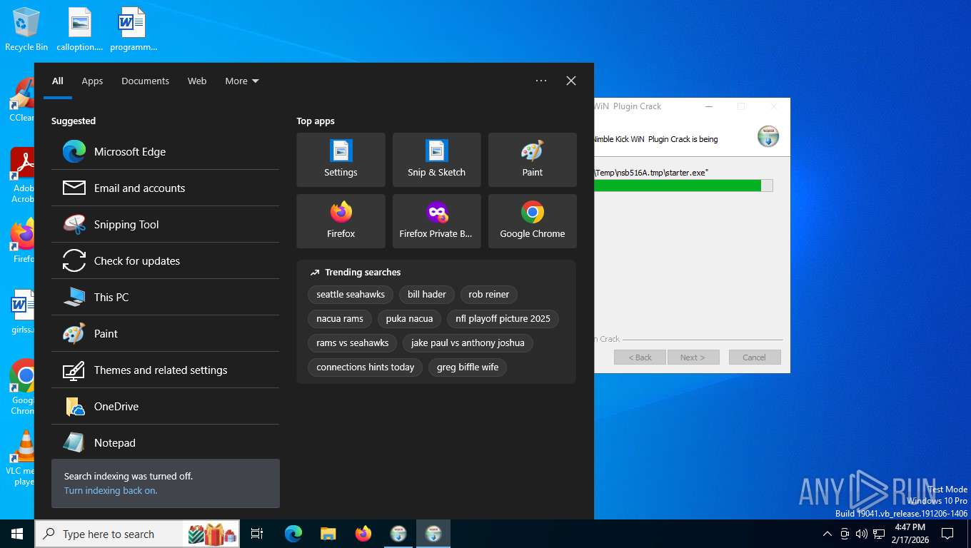The height and width of the screenshot is (548, 971).
Task: Open Task View on taskbar
Action: 257,534
